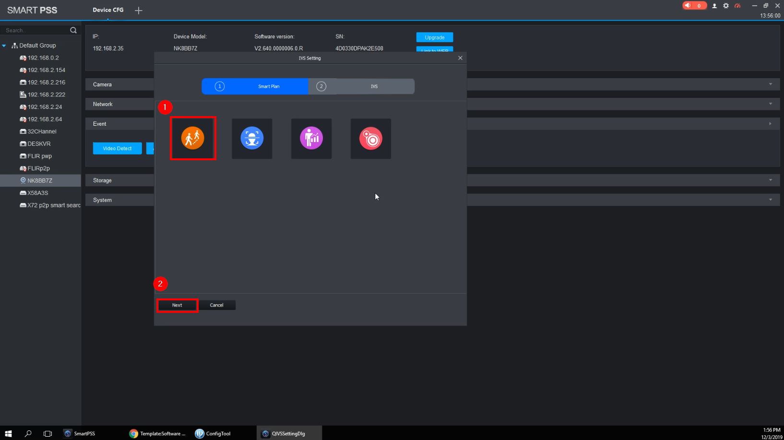The image size is (784, 440).
Task: Open the taskbar clock and date
Action: 772,433
